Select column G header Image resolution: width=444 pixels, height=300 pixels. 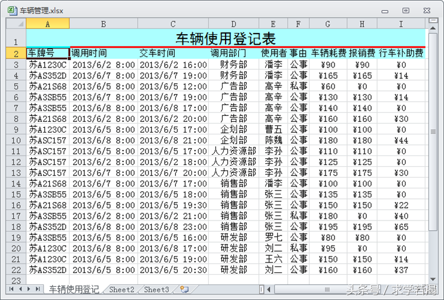328,24
